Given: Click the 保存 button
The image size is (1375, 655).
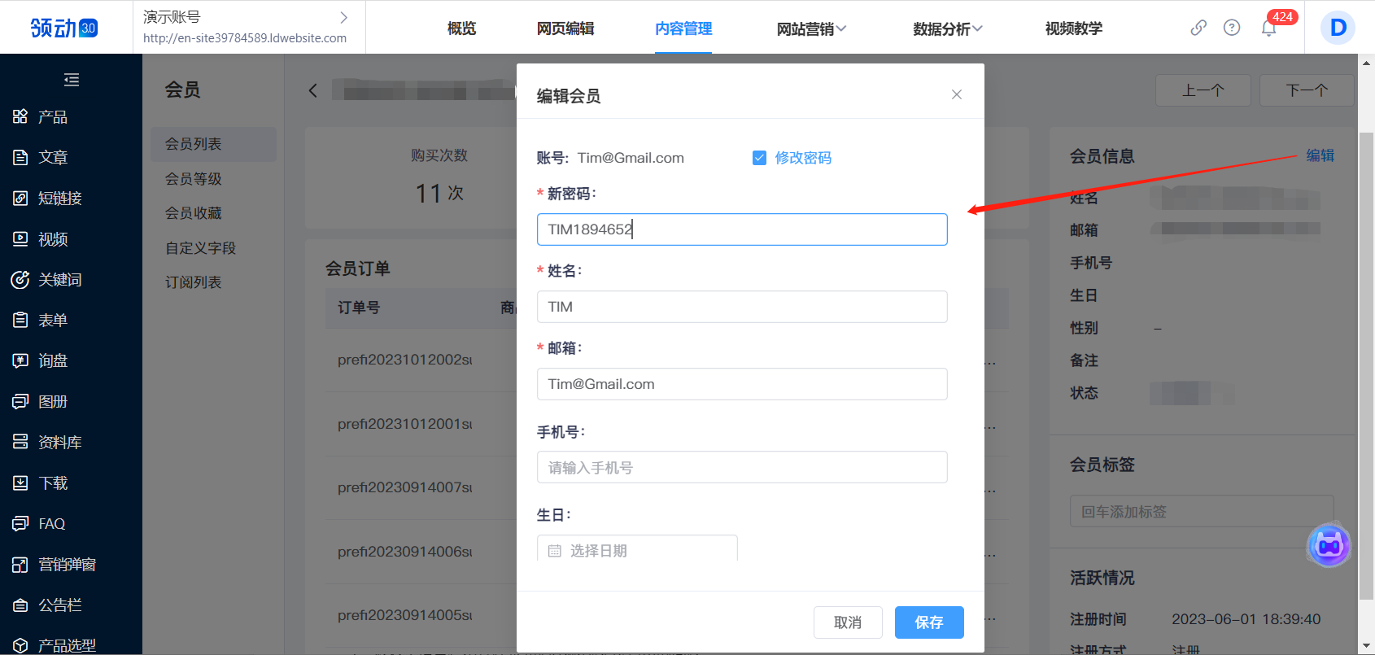Looking at the screenshot, I should [x=929, y=622].
